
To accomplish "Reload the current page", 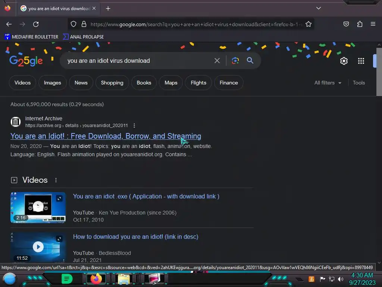I will point(36,24).
